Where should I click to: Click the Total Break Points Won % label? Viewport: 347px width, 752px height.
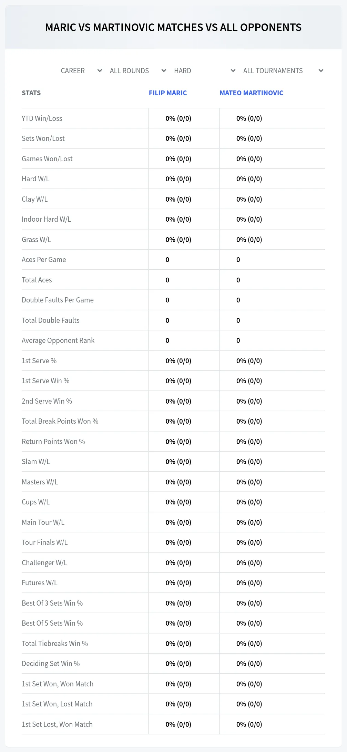click(x=60, y=421)
